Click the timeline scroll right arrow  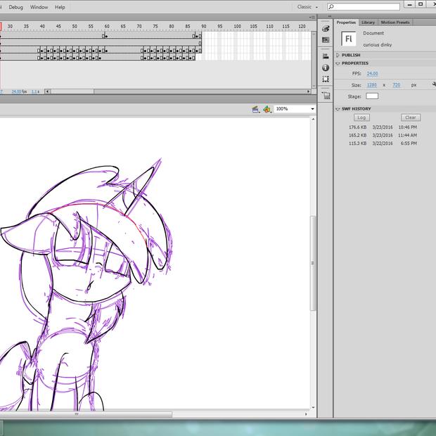[x=309, y=91]
